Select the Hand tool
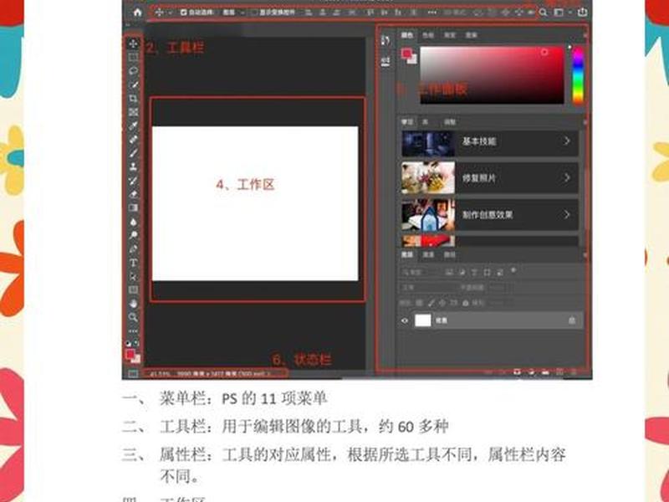The width and height of the screenshot is (669, 502). click(133, 304)
